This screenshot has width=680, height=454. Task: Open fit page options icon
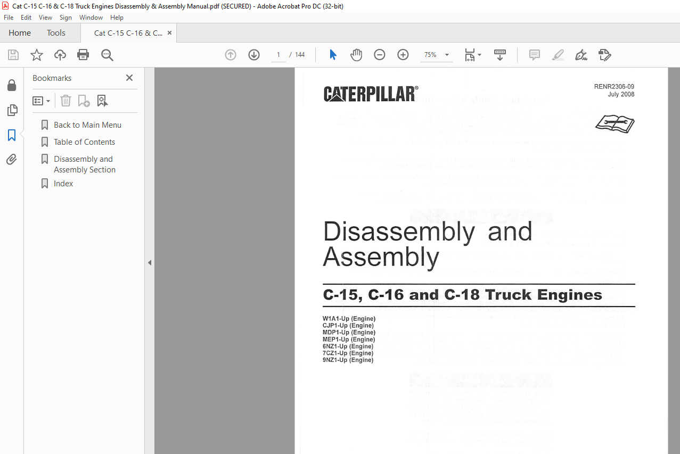point(472,55)
